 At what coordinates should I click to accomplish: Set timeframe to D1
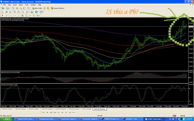tap(66, 112)
